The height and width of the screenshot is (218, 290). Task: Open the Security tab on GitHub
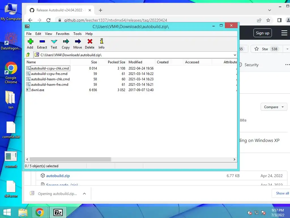pyautogui.click(x=249, y=65)
